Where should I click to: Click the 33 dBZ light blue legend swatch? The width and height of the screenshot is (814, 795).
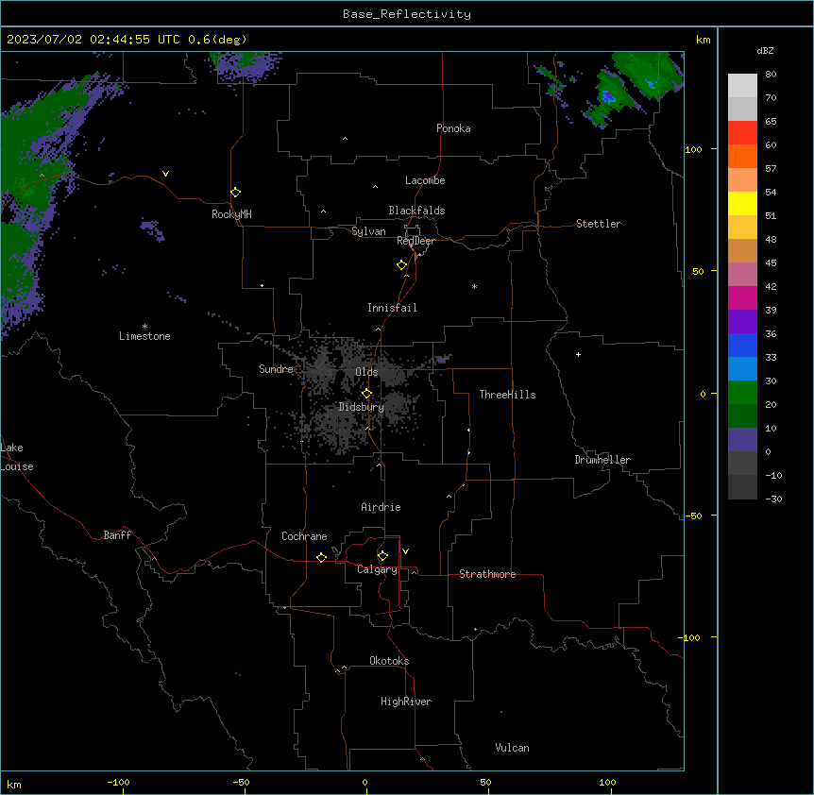[742, 368]
